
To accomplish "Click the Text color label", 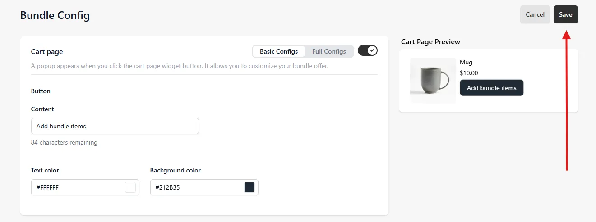I will (x=45, y=170).
